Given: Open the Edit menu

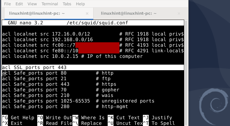Looking at the screenshot, I should click(x=19, y=4).
